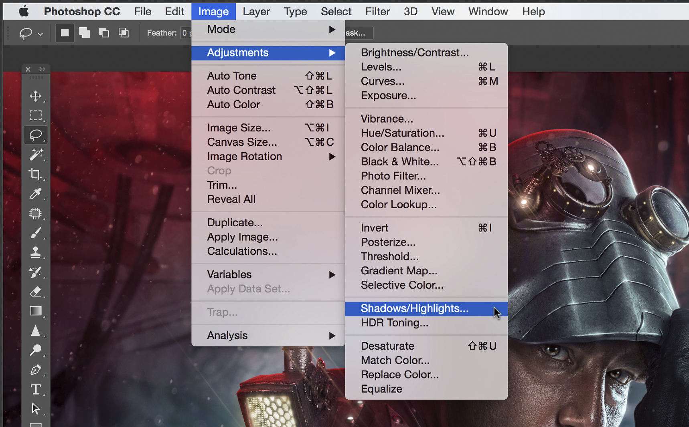Open Curves adjustment

(426, 81)
